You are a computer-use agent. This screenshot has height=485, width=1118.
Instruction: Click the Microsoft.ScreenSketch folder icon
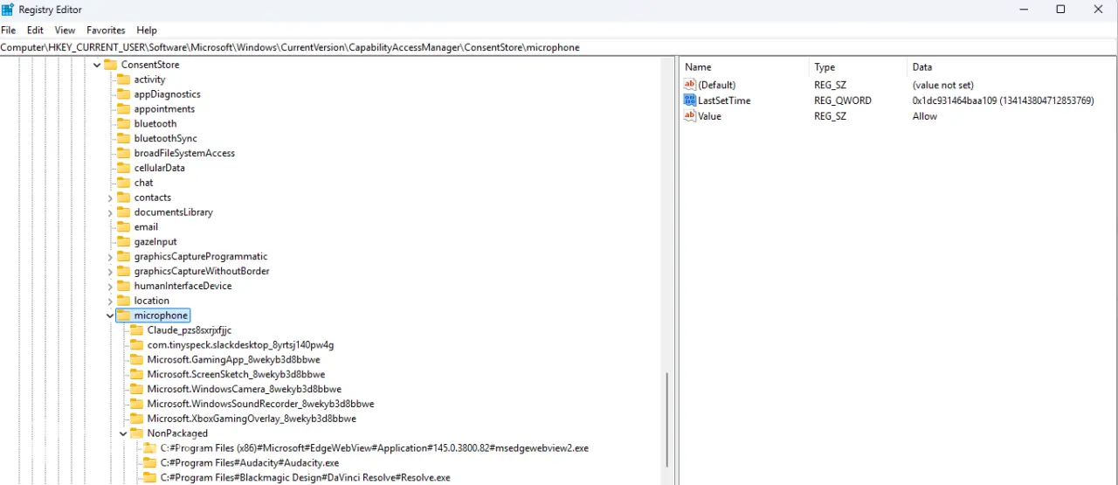[136, 374]
